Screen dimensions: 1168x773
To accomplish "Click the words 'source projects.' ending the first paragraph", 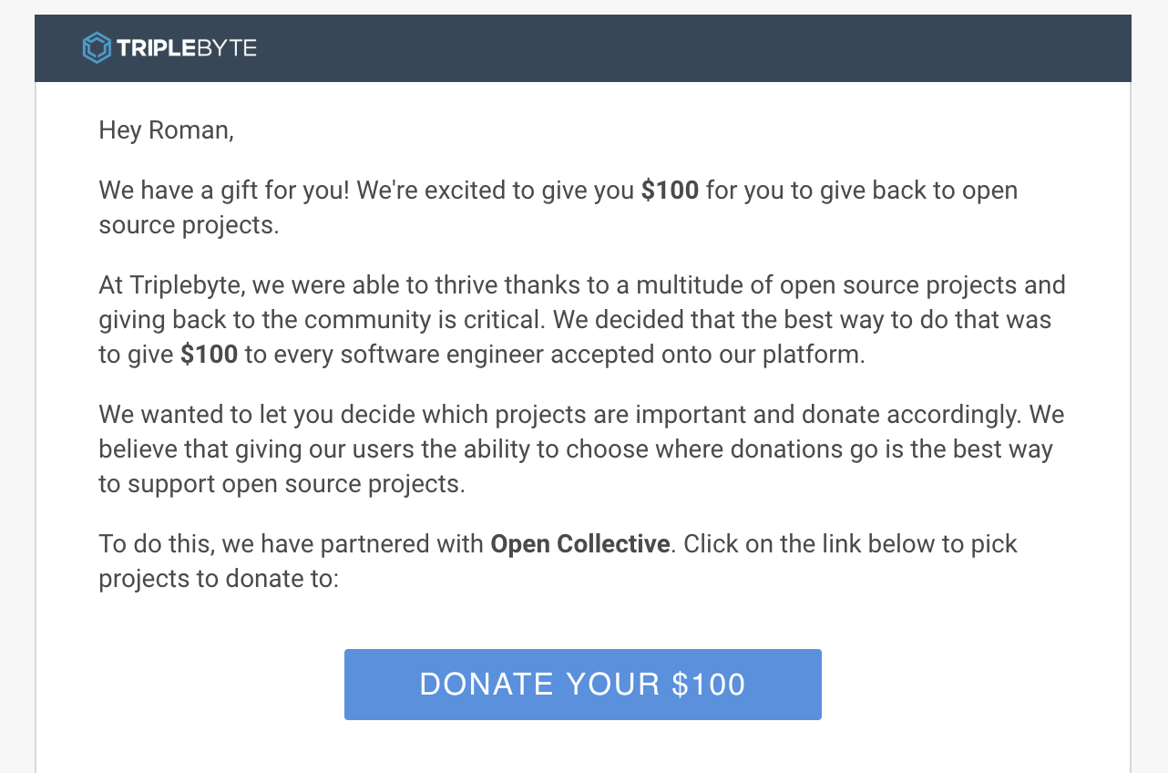I will click(x=189, y=225).
